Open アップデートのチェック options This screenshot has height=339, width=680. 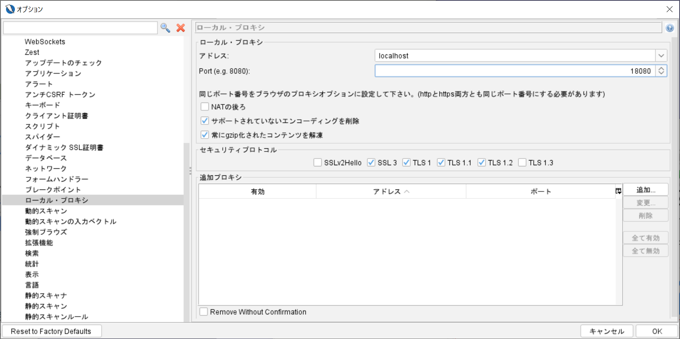click(63, 63)
